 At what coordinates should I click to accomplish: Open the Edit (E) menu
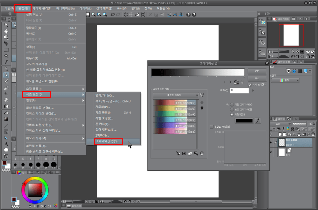23,8
